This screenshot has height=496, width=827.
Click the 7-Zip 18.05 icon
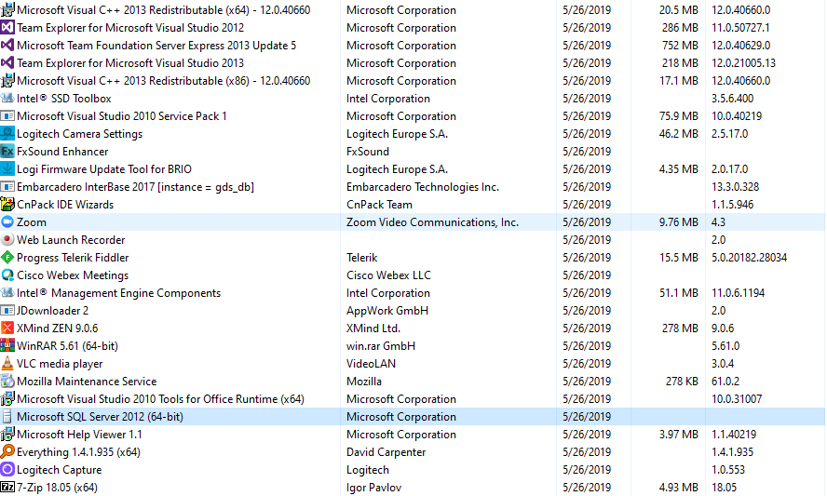coord(7,488)
